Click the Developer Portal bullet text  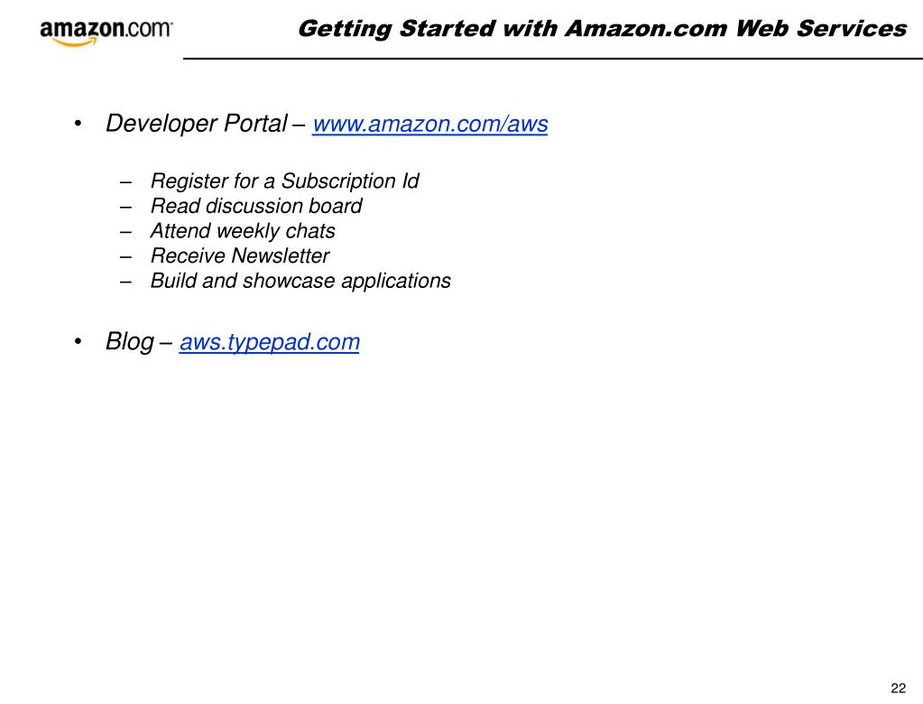(197, 124)
